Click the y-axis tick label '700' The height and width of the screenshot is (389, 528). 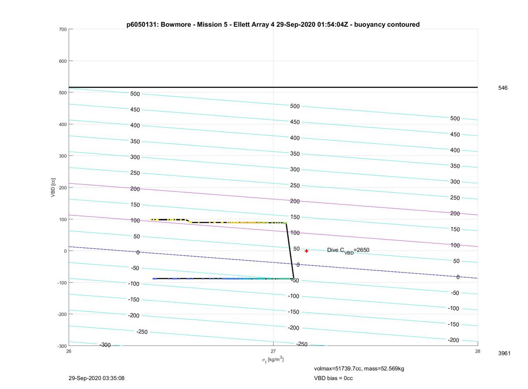click(x=62, y=29)
